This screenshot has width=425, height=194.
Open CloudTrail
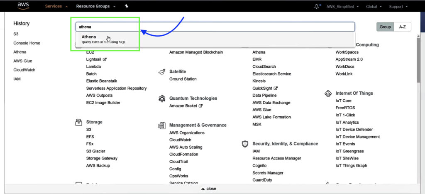[x=178, y=162]
